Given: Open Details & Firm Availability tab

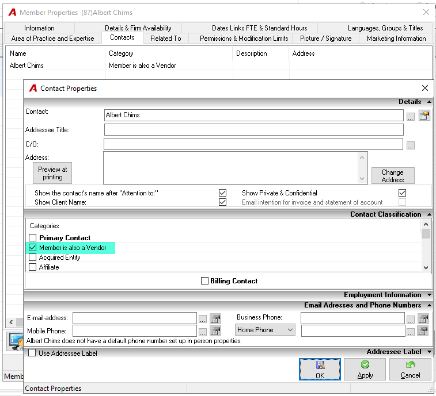Looking at the screenshot, I should coord(138,28).
